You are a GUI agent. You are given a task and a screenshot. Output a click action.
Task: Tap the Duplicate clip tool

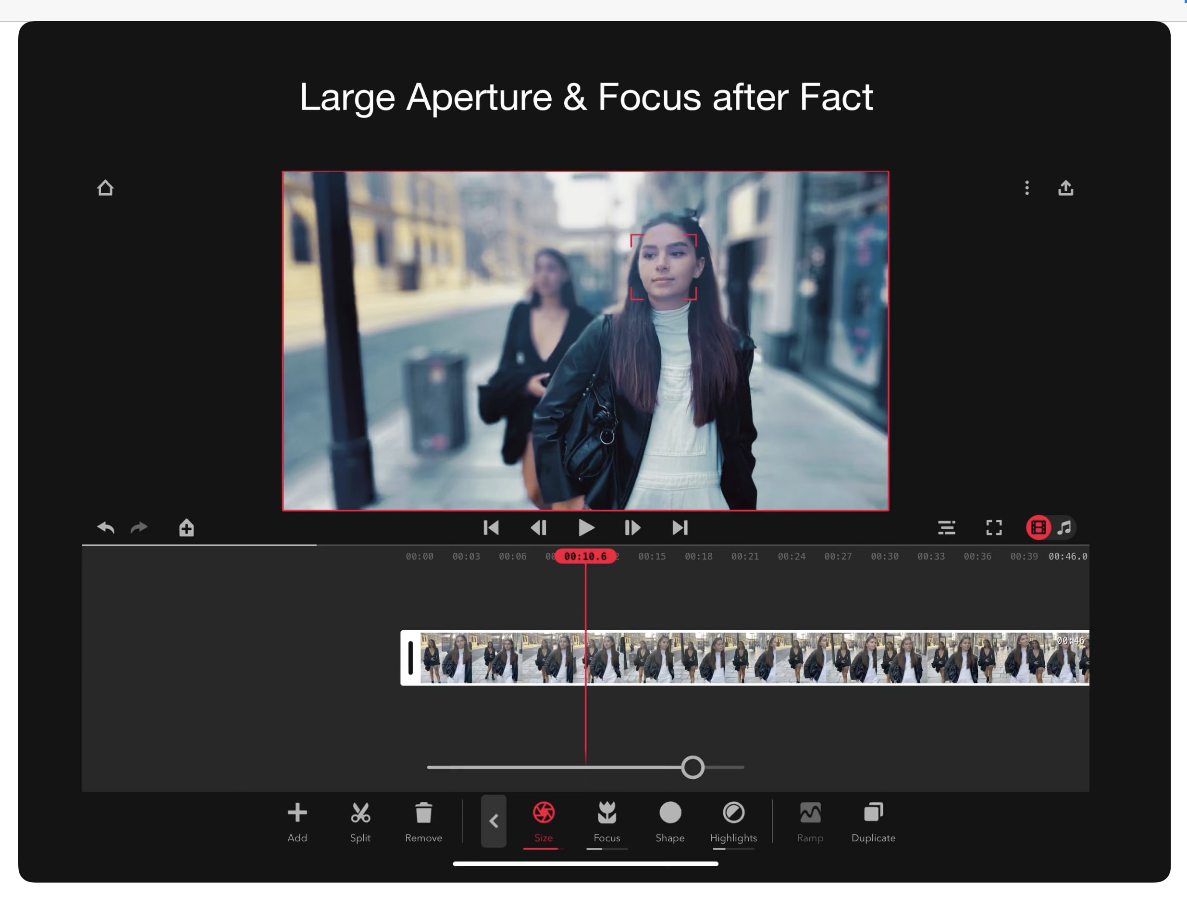pos(873,813)
